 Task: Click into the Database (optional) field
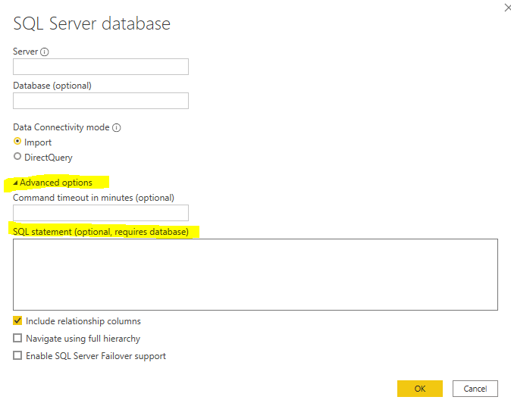(x=101, y=101)
